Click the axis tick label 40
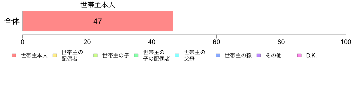 tap(152, 42)
